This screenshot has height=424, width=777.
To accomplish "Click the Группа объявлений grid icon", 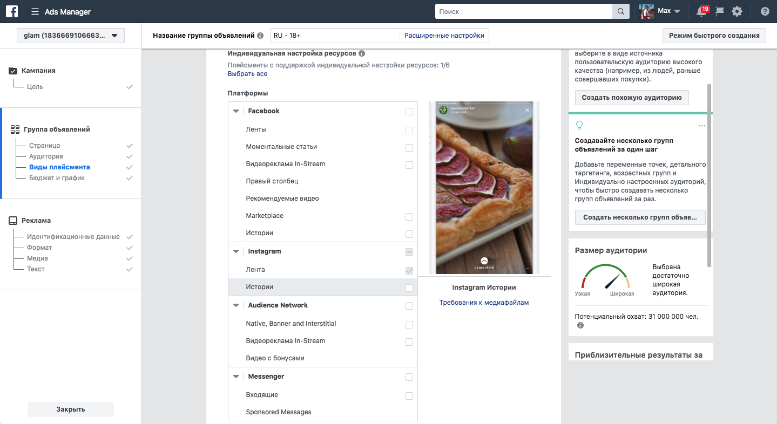I will coord(15,129).
